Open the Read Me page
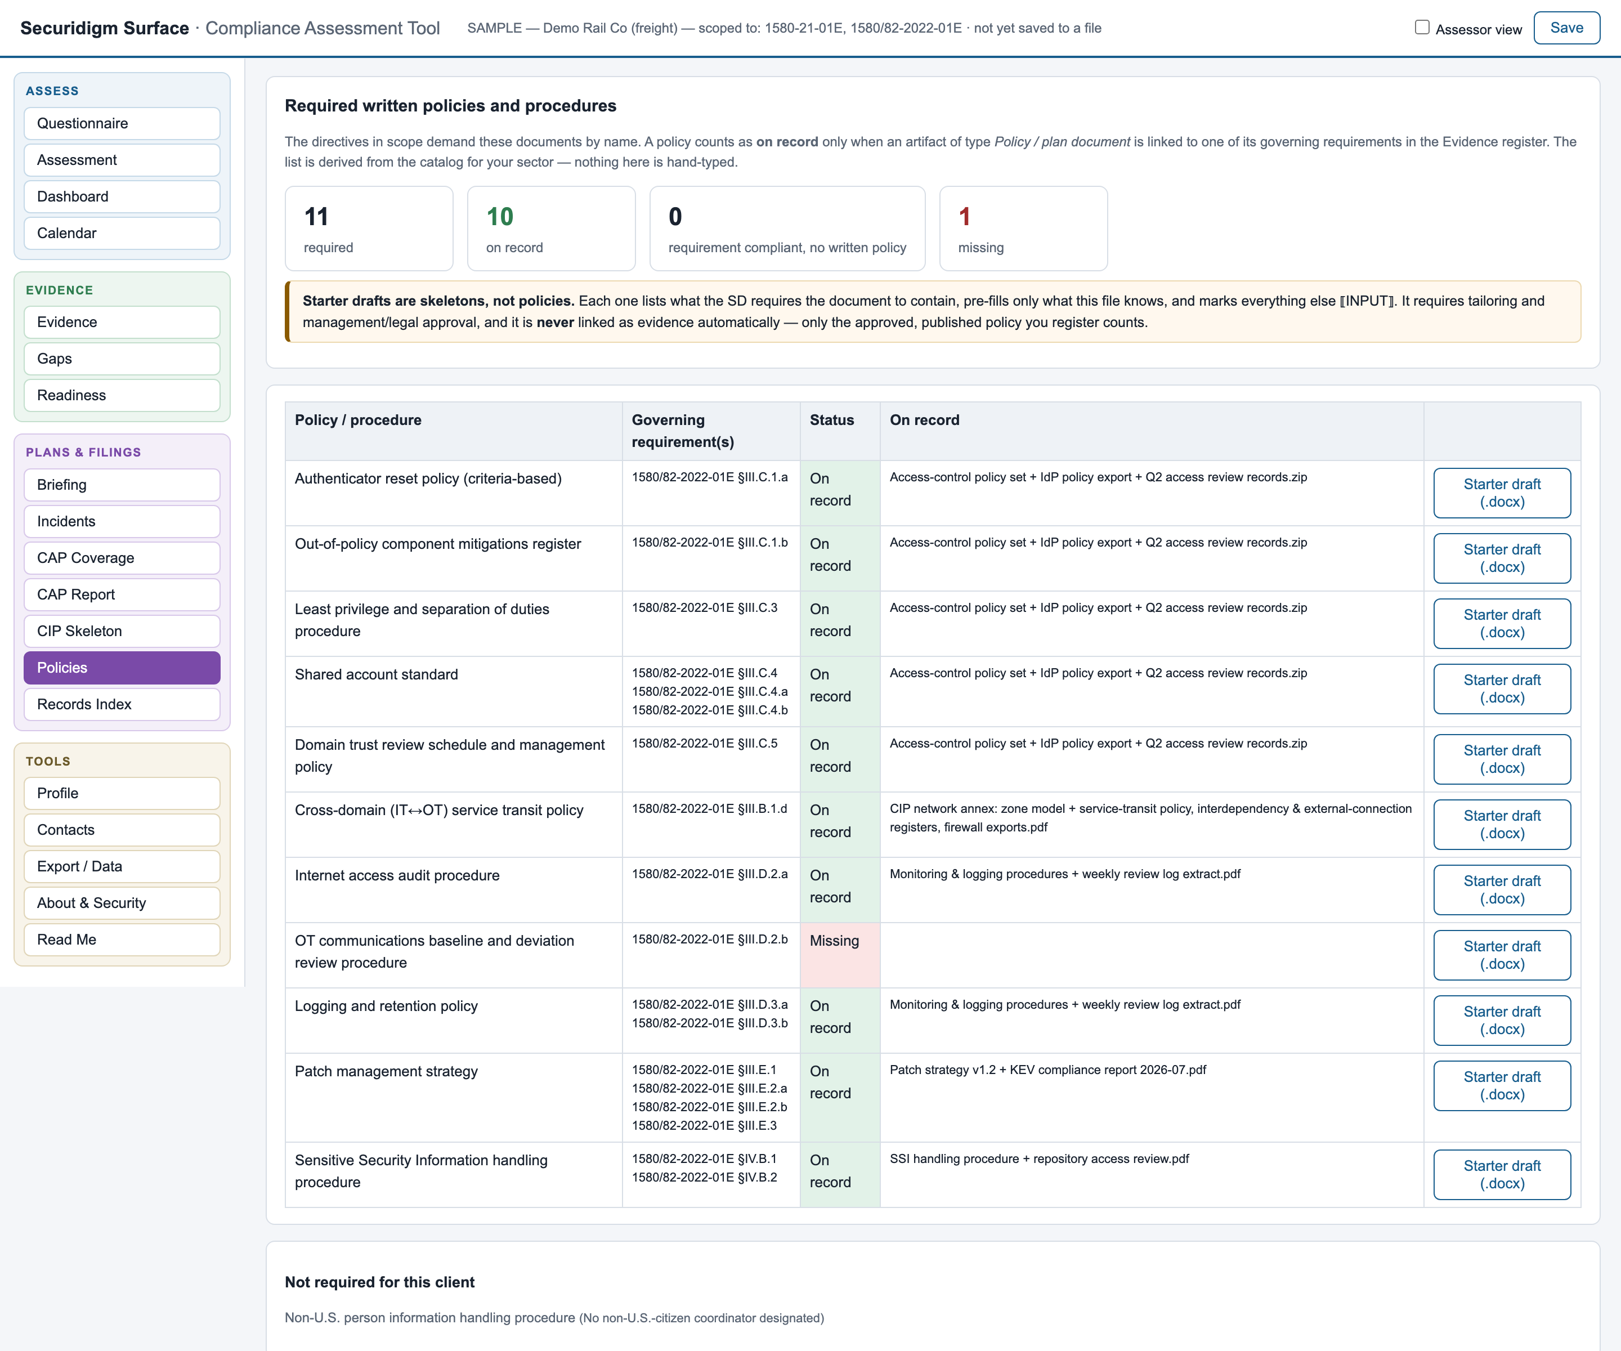1621x1351 pixels. 122,940
